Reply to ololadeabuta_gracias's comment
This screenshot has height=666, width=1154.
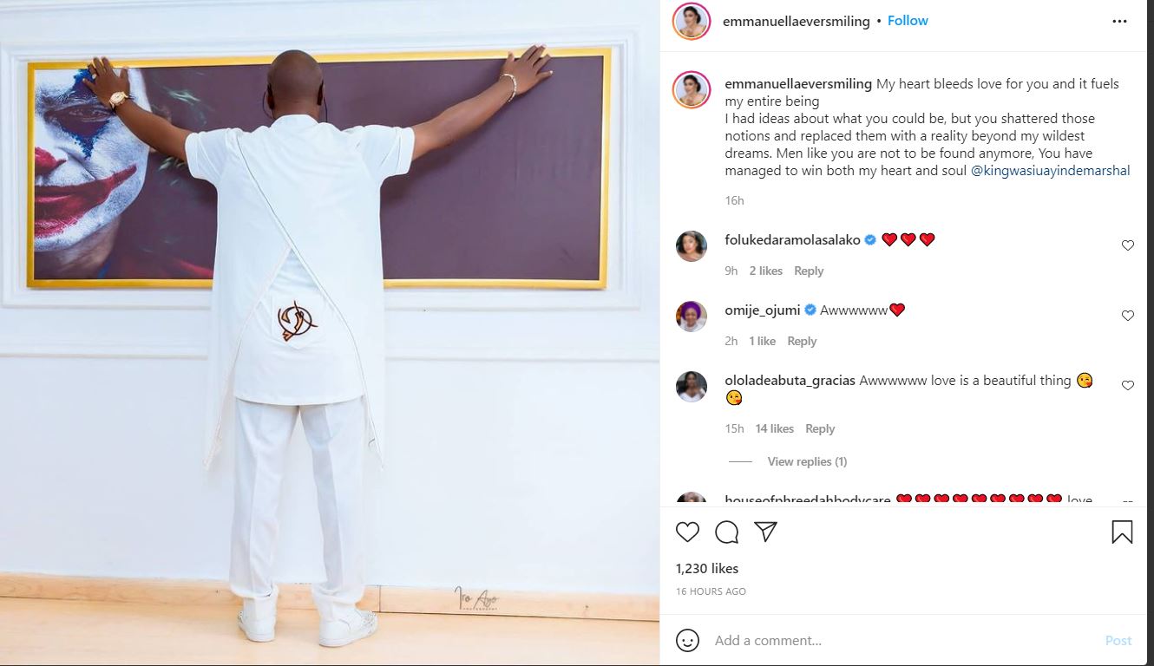[x=820, y=428]
